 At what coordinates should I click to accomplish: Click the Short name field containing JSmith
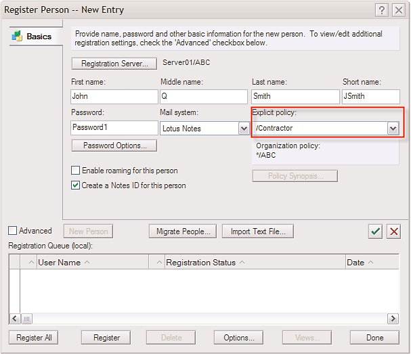click(x=371, y=96)
